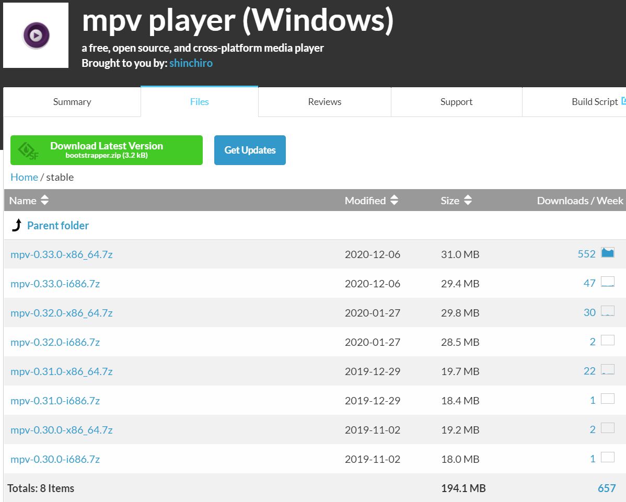The width and height of the screenshot is (626, 502).
Task: Download mpv-0.30.0-i686.7z file
Action: 55,459
